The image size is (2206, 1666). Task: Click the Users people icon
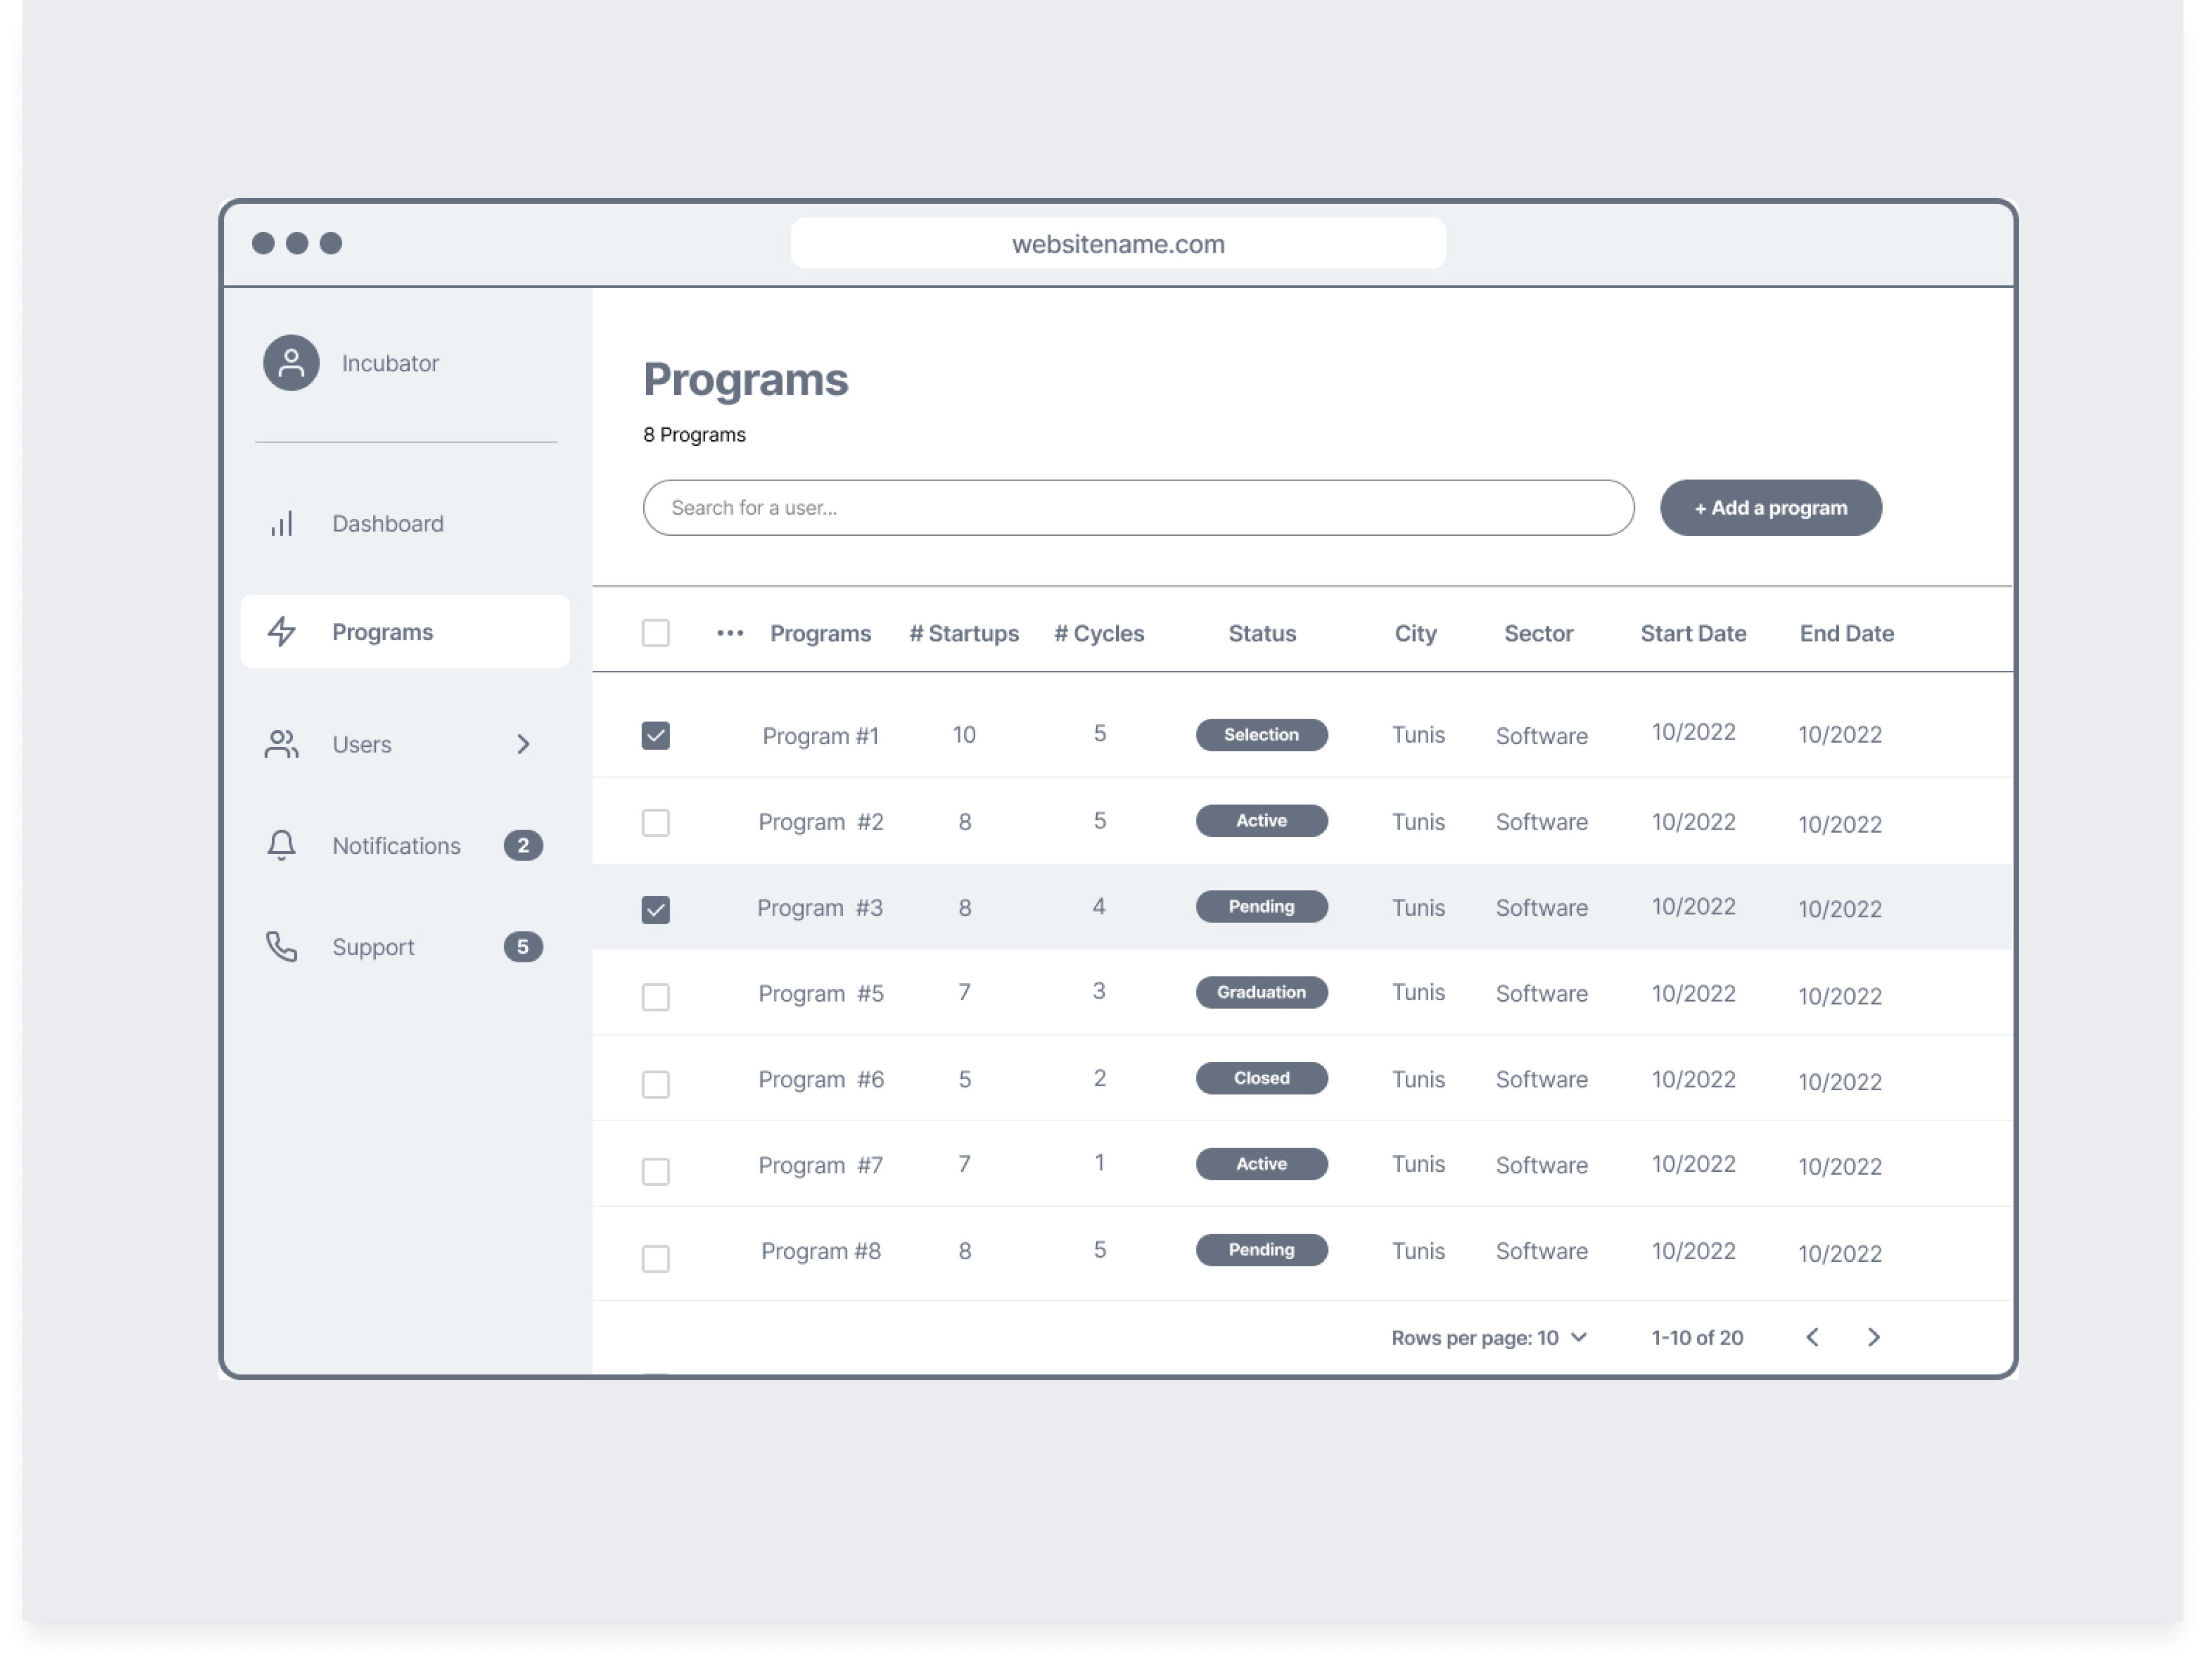[281, 744]
